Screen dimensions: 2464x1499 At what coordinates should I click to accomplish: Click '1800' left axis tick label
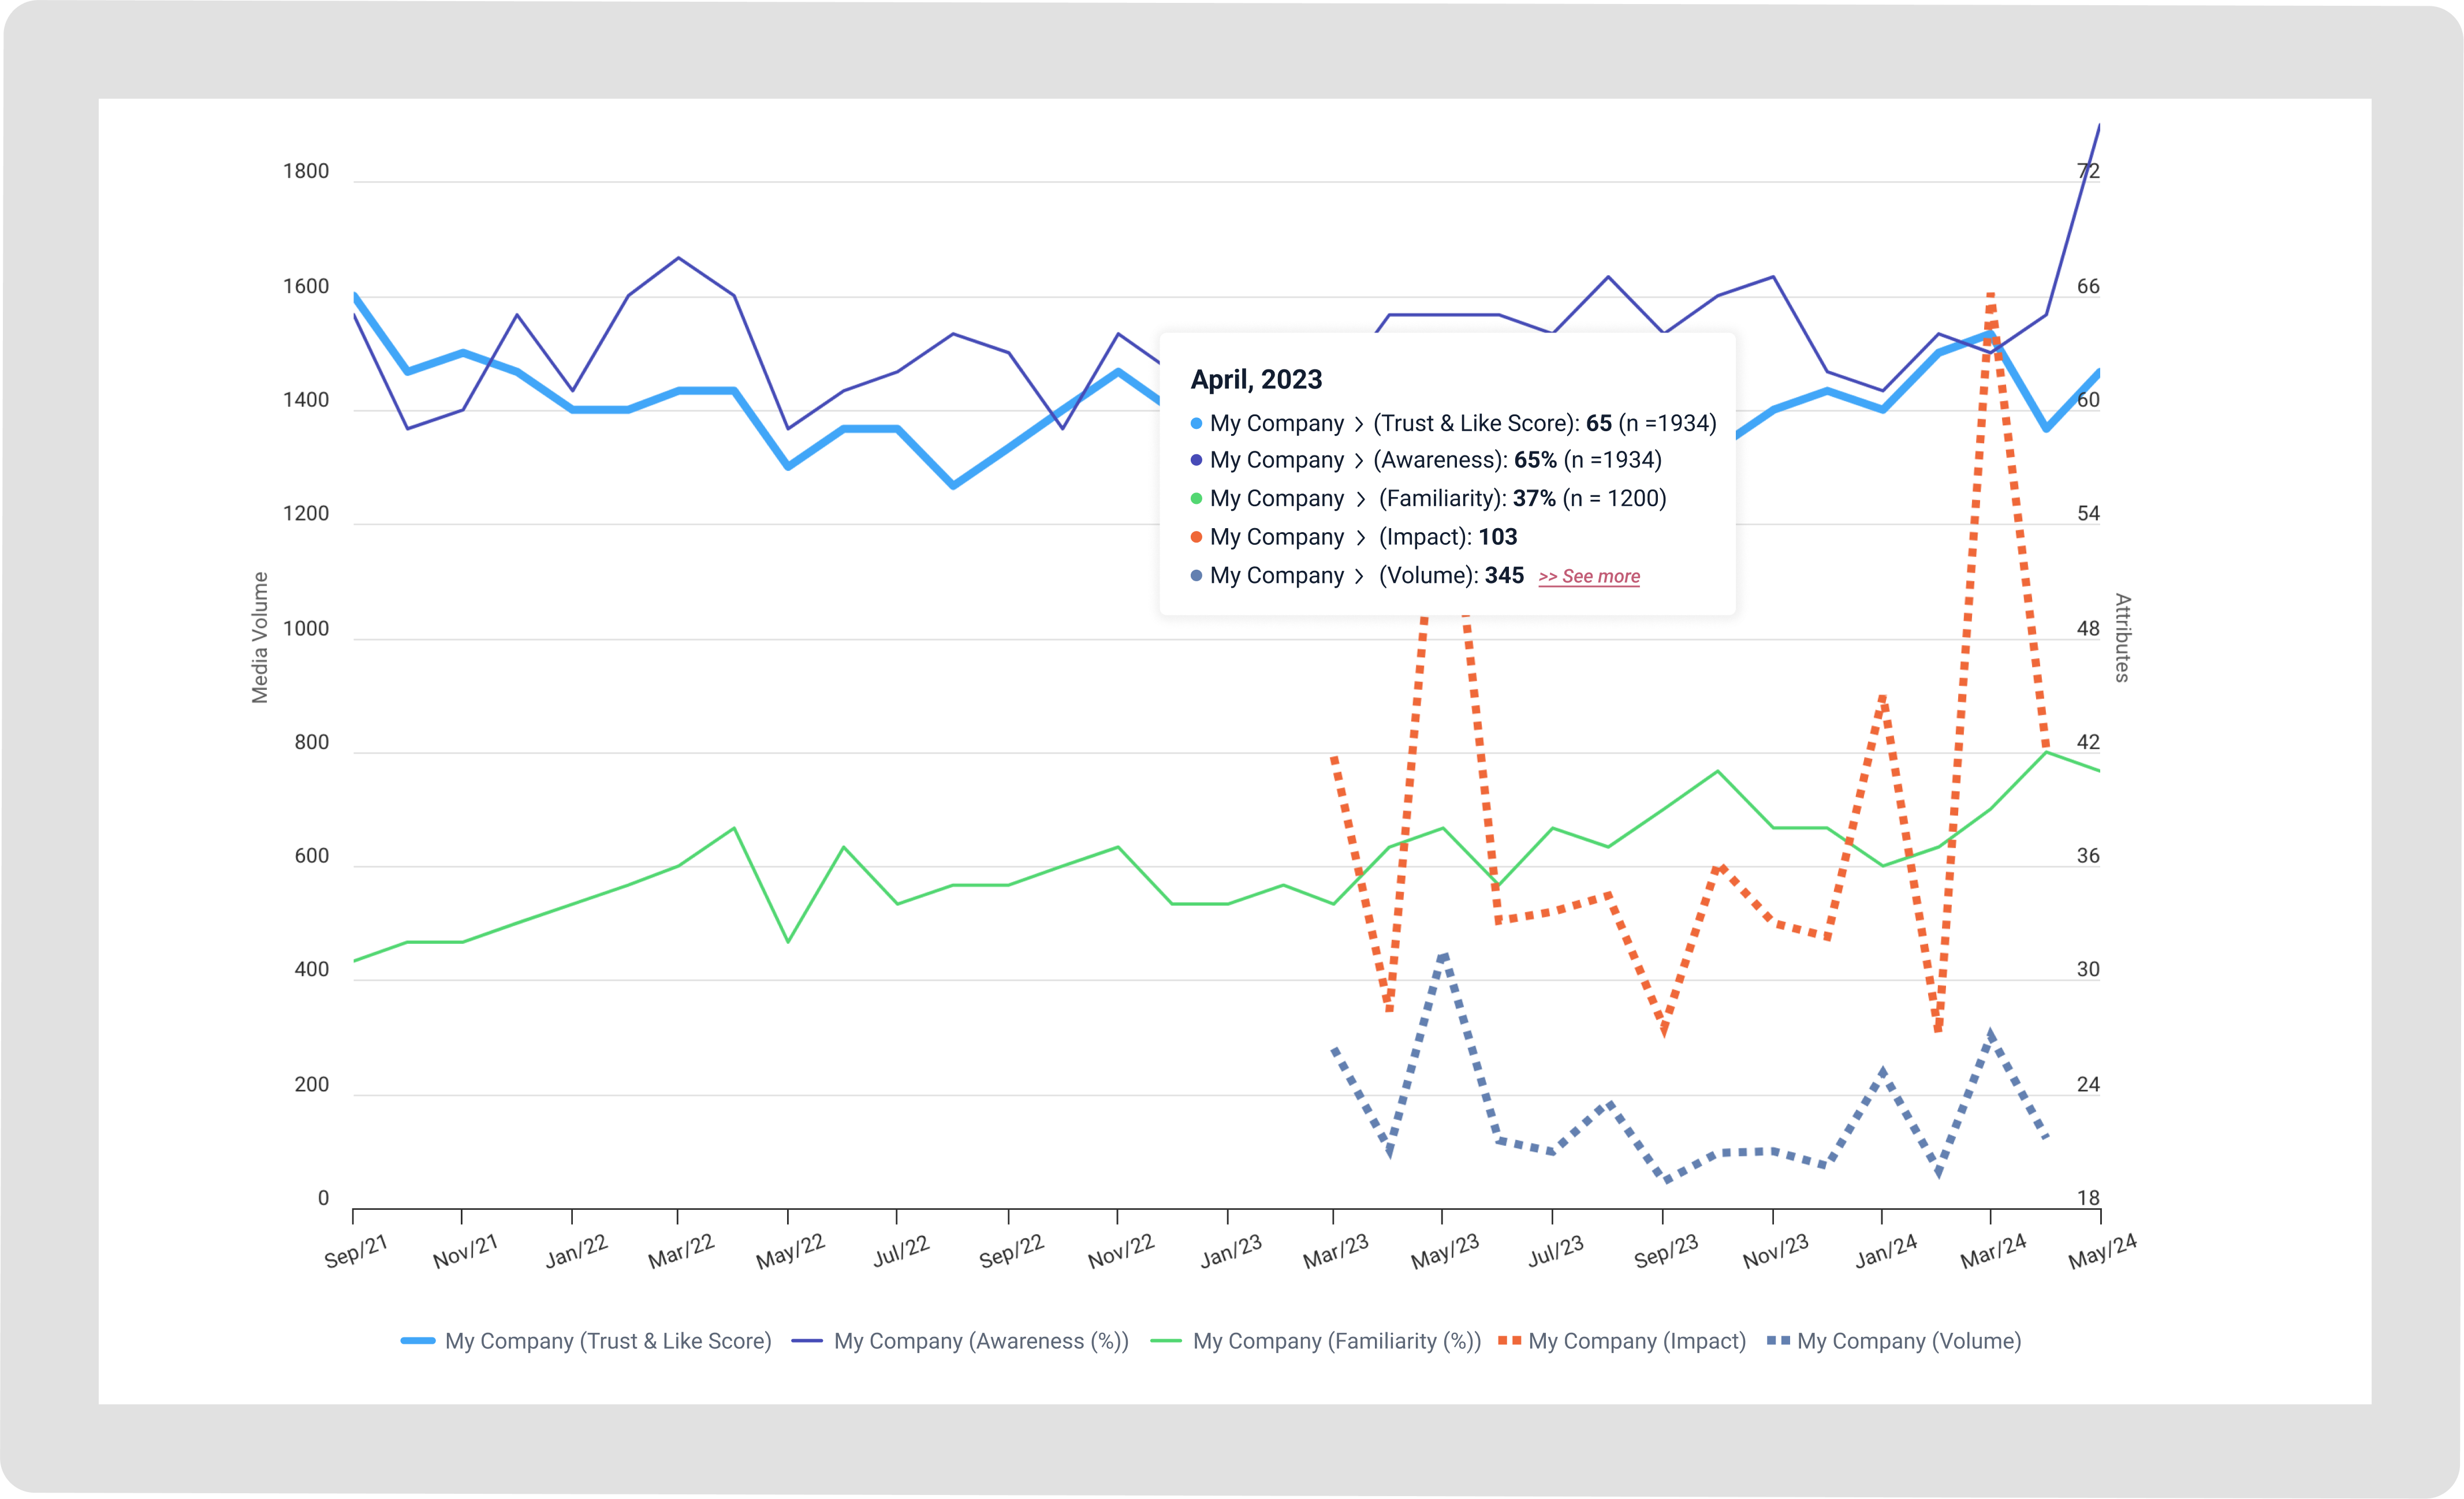306,171
